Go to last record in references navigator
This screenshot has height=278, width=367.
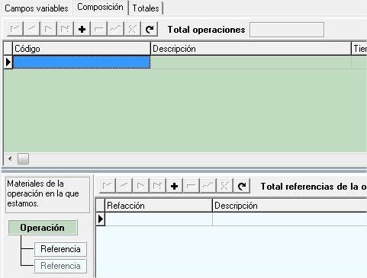(157, 186)
